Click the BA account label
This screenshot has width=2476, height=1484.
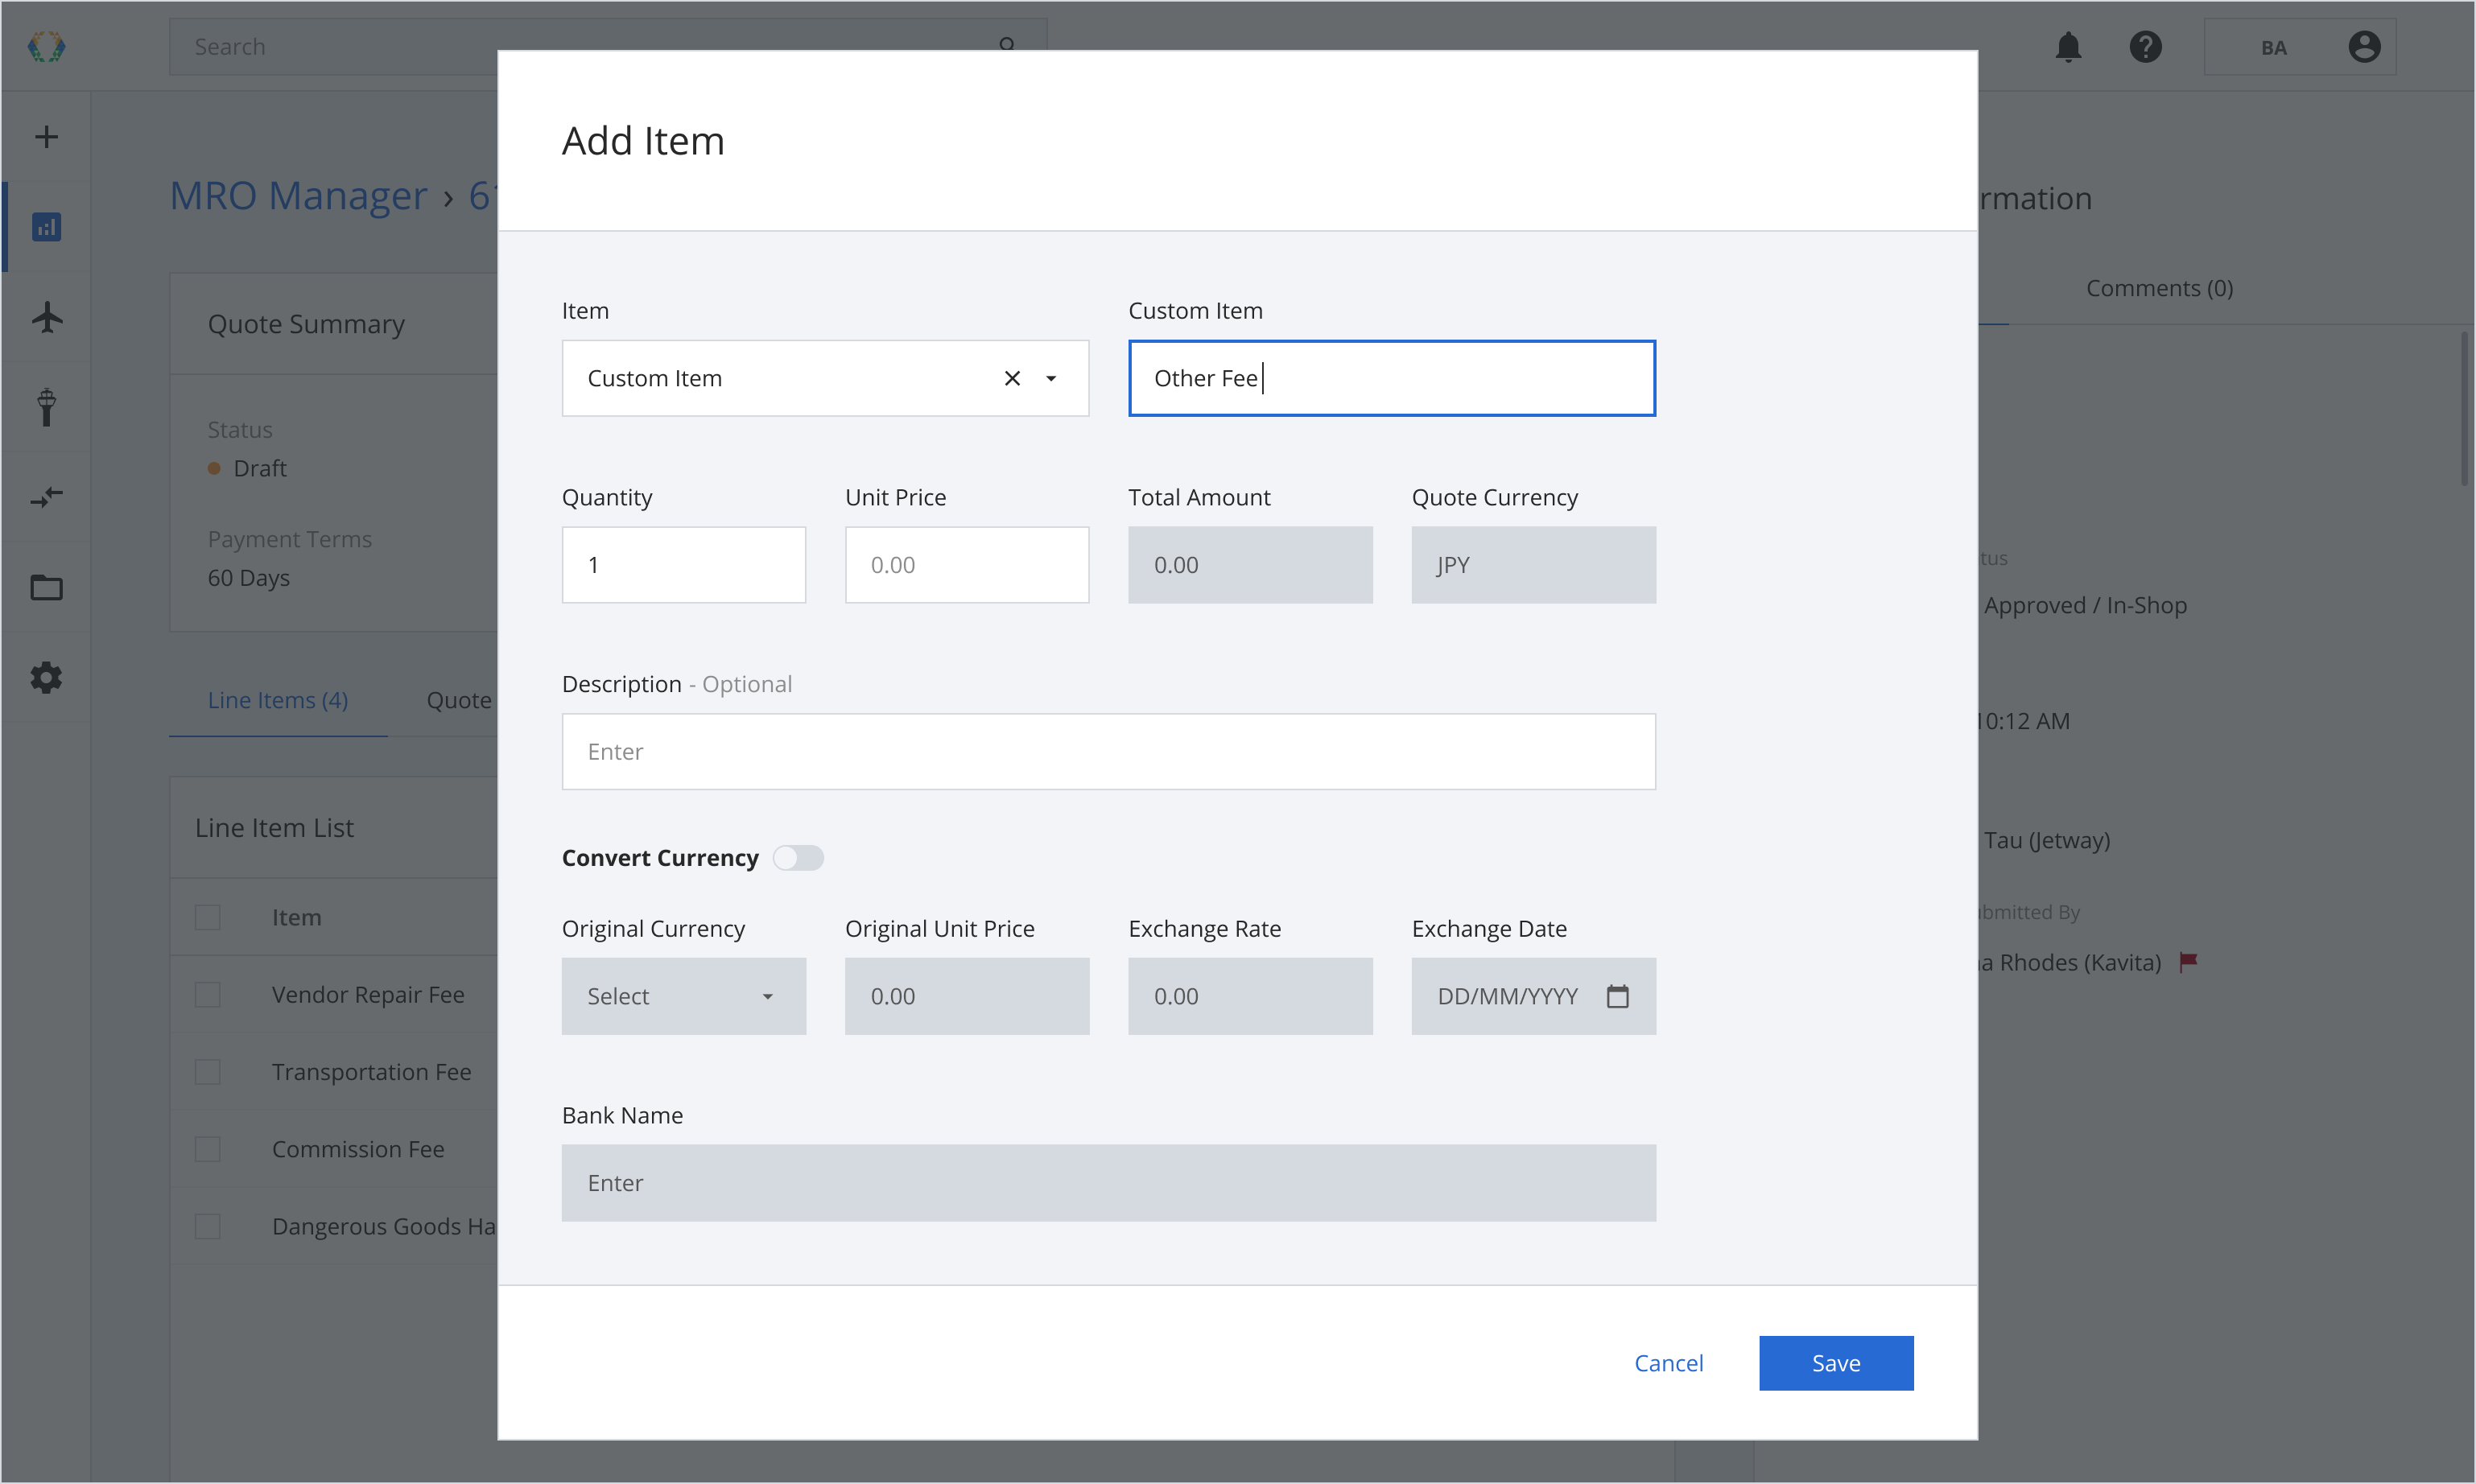tap(2274, 48)
